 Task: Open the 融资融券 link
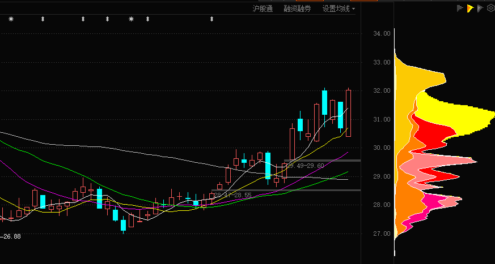[x=297, y=9]
